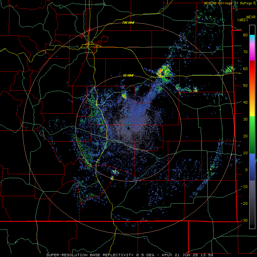Click the 40 dBZ scale value
The image size is (257, 257).
pos(245,103)
